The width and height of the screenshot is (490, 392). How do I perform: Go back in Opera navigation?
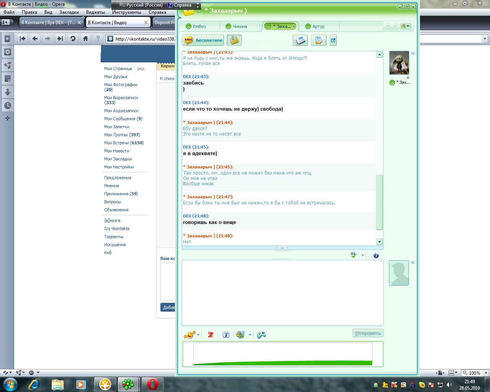click(x=35, y=39)
